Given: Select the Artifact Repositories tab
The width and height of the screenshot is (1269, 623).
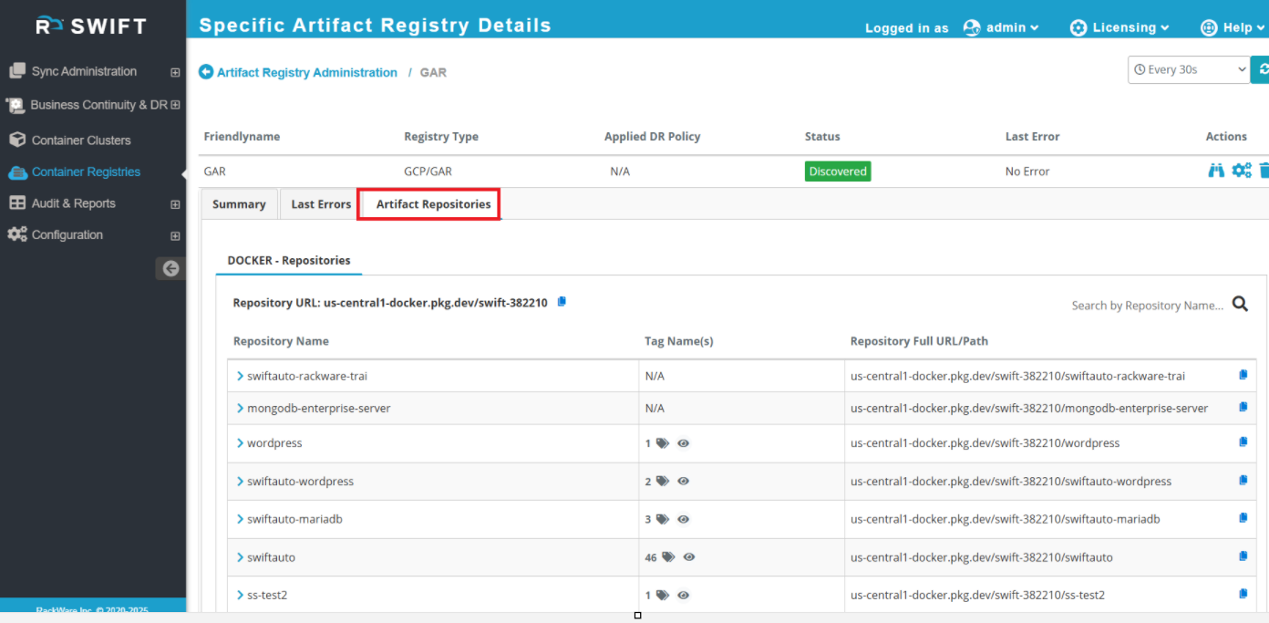Looking at the screenshot, I should (x=433, y=204).
